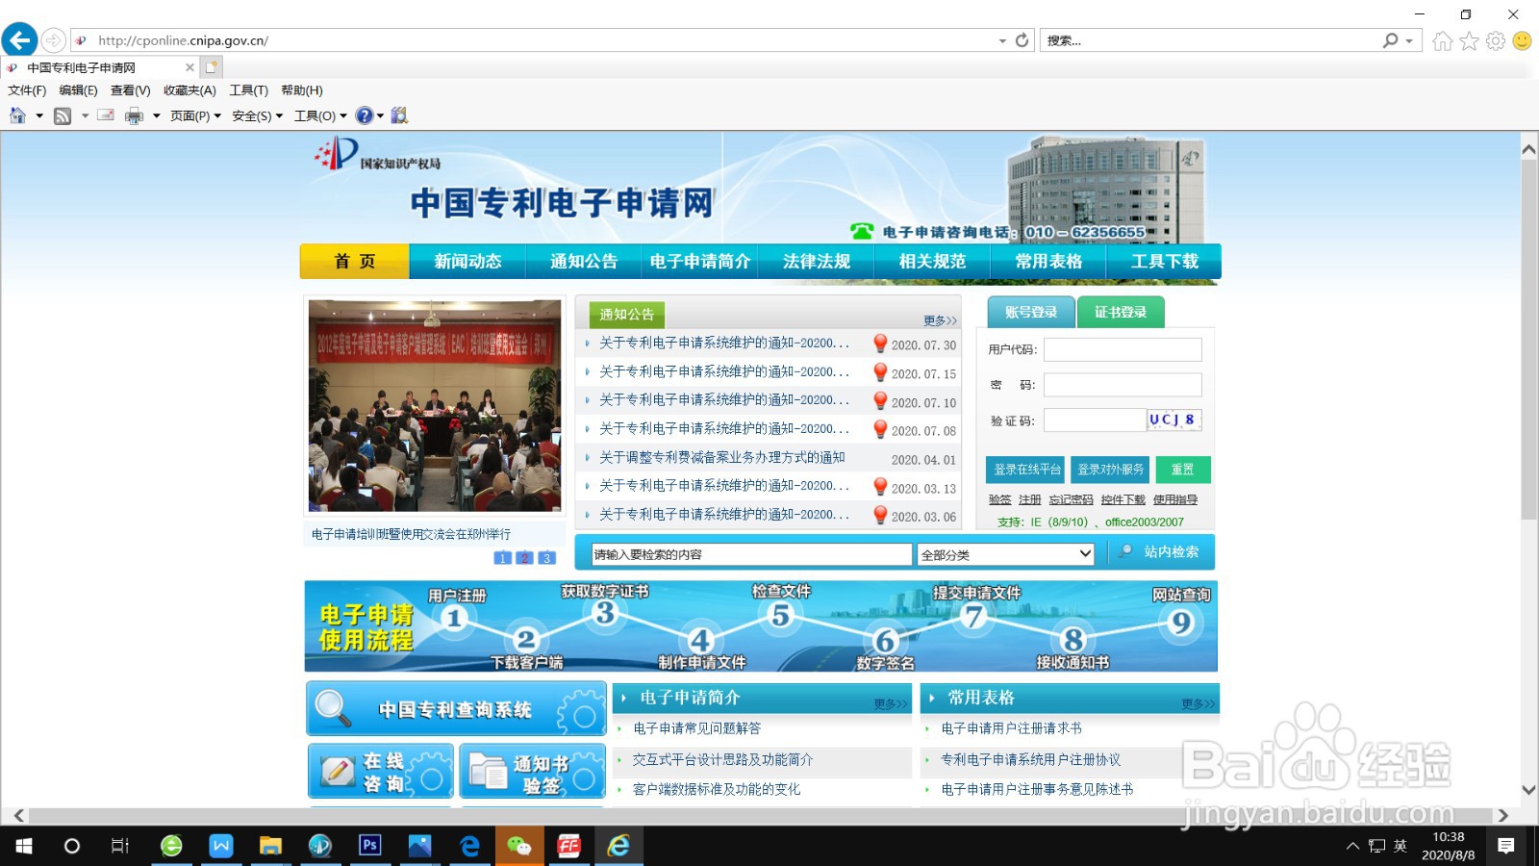1539x866 pixels.
Task: Click the 登录对外服务 button
Action: pos(1110,470)
